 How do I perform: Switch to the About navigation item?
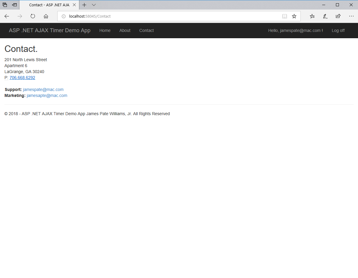point(125,30)
